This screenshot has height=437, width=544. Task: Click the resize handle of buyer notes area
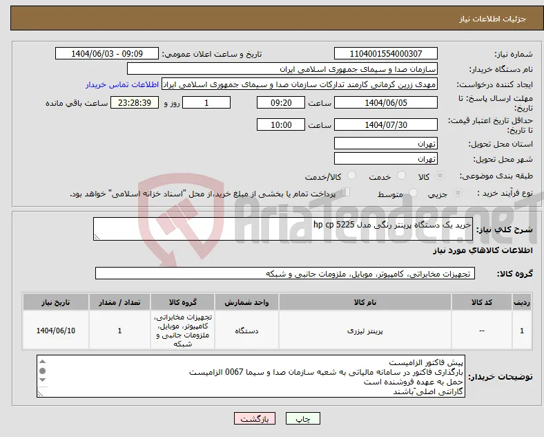(40, 394)
